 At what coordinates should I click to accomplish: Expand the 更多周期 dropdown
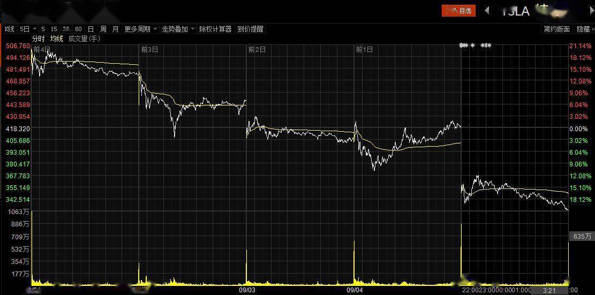click(141, 29)
